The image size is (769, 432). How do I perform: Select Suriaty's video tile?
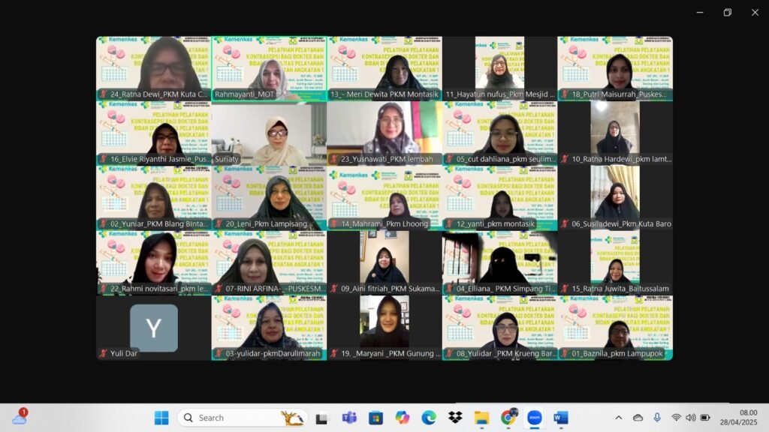[269, 133]
